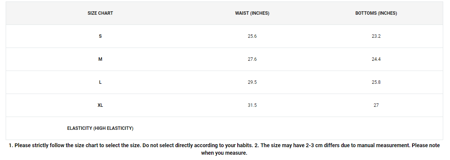This screenshot has width=450, height=160.
Task: Click bottoms value 27 for size XL
Action: (x=376, y=105)
